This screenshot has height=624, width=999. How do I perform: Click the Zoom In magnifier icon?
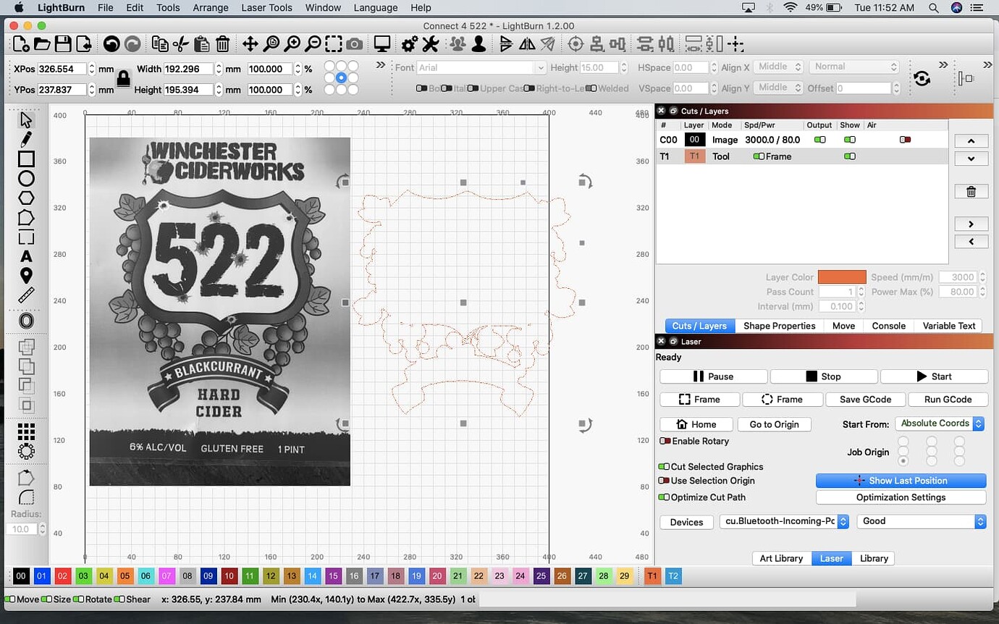[292, 44]
